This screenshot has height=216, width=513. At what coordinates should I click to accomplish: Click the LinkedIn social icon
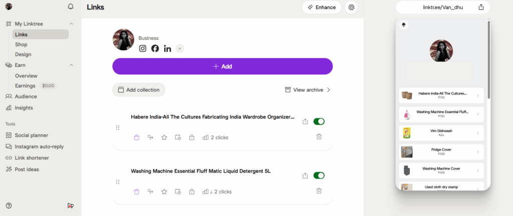click(167, 48)
